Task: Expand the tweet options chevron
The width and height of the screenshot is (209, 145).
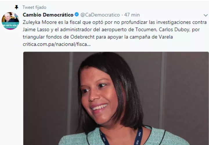Action: (x=206, y=15)
